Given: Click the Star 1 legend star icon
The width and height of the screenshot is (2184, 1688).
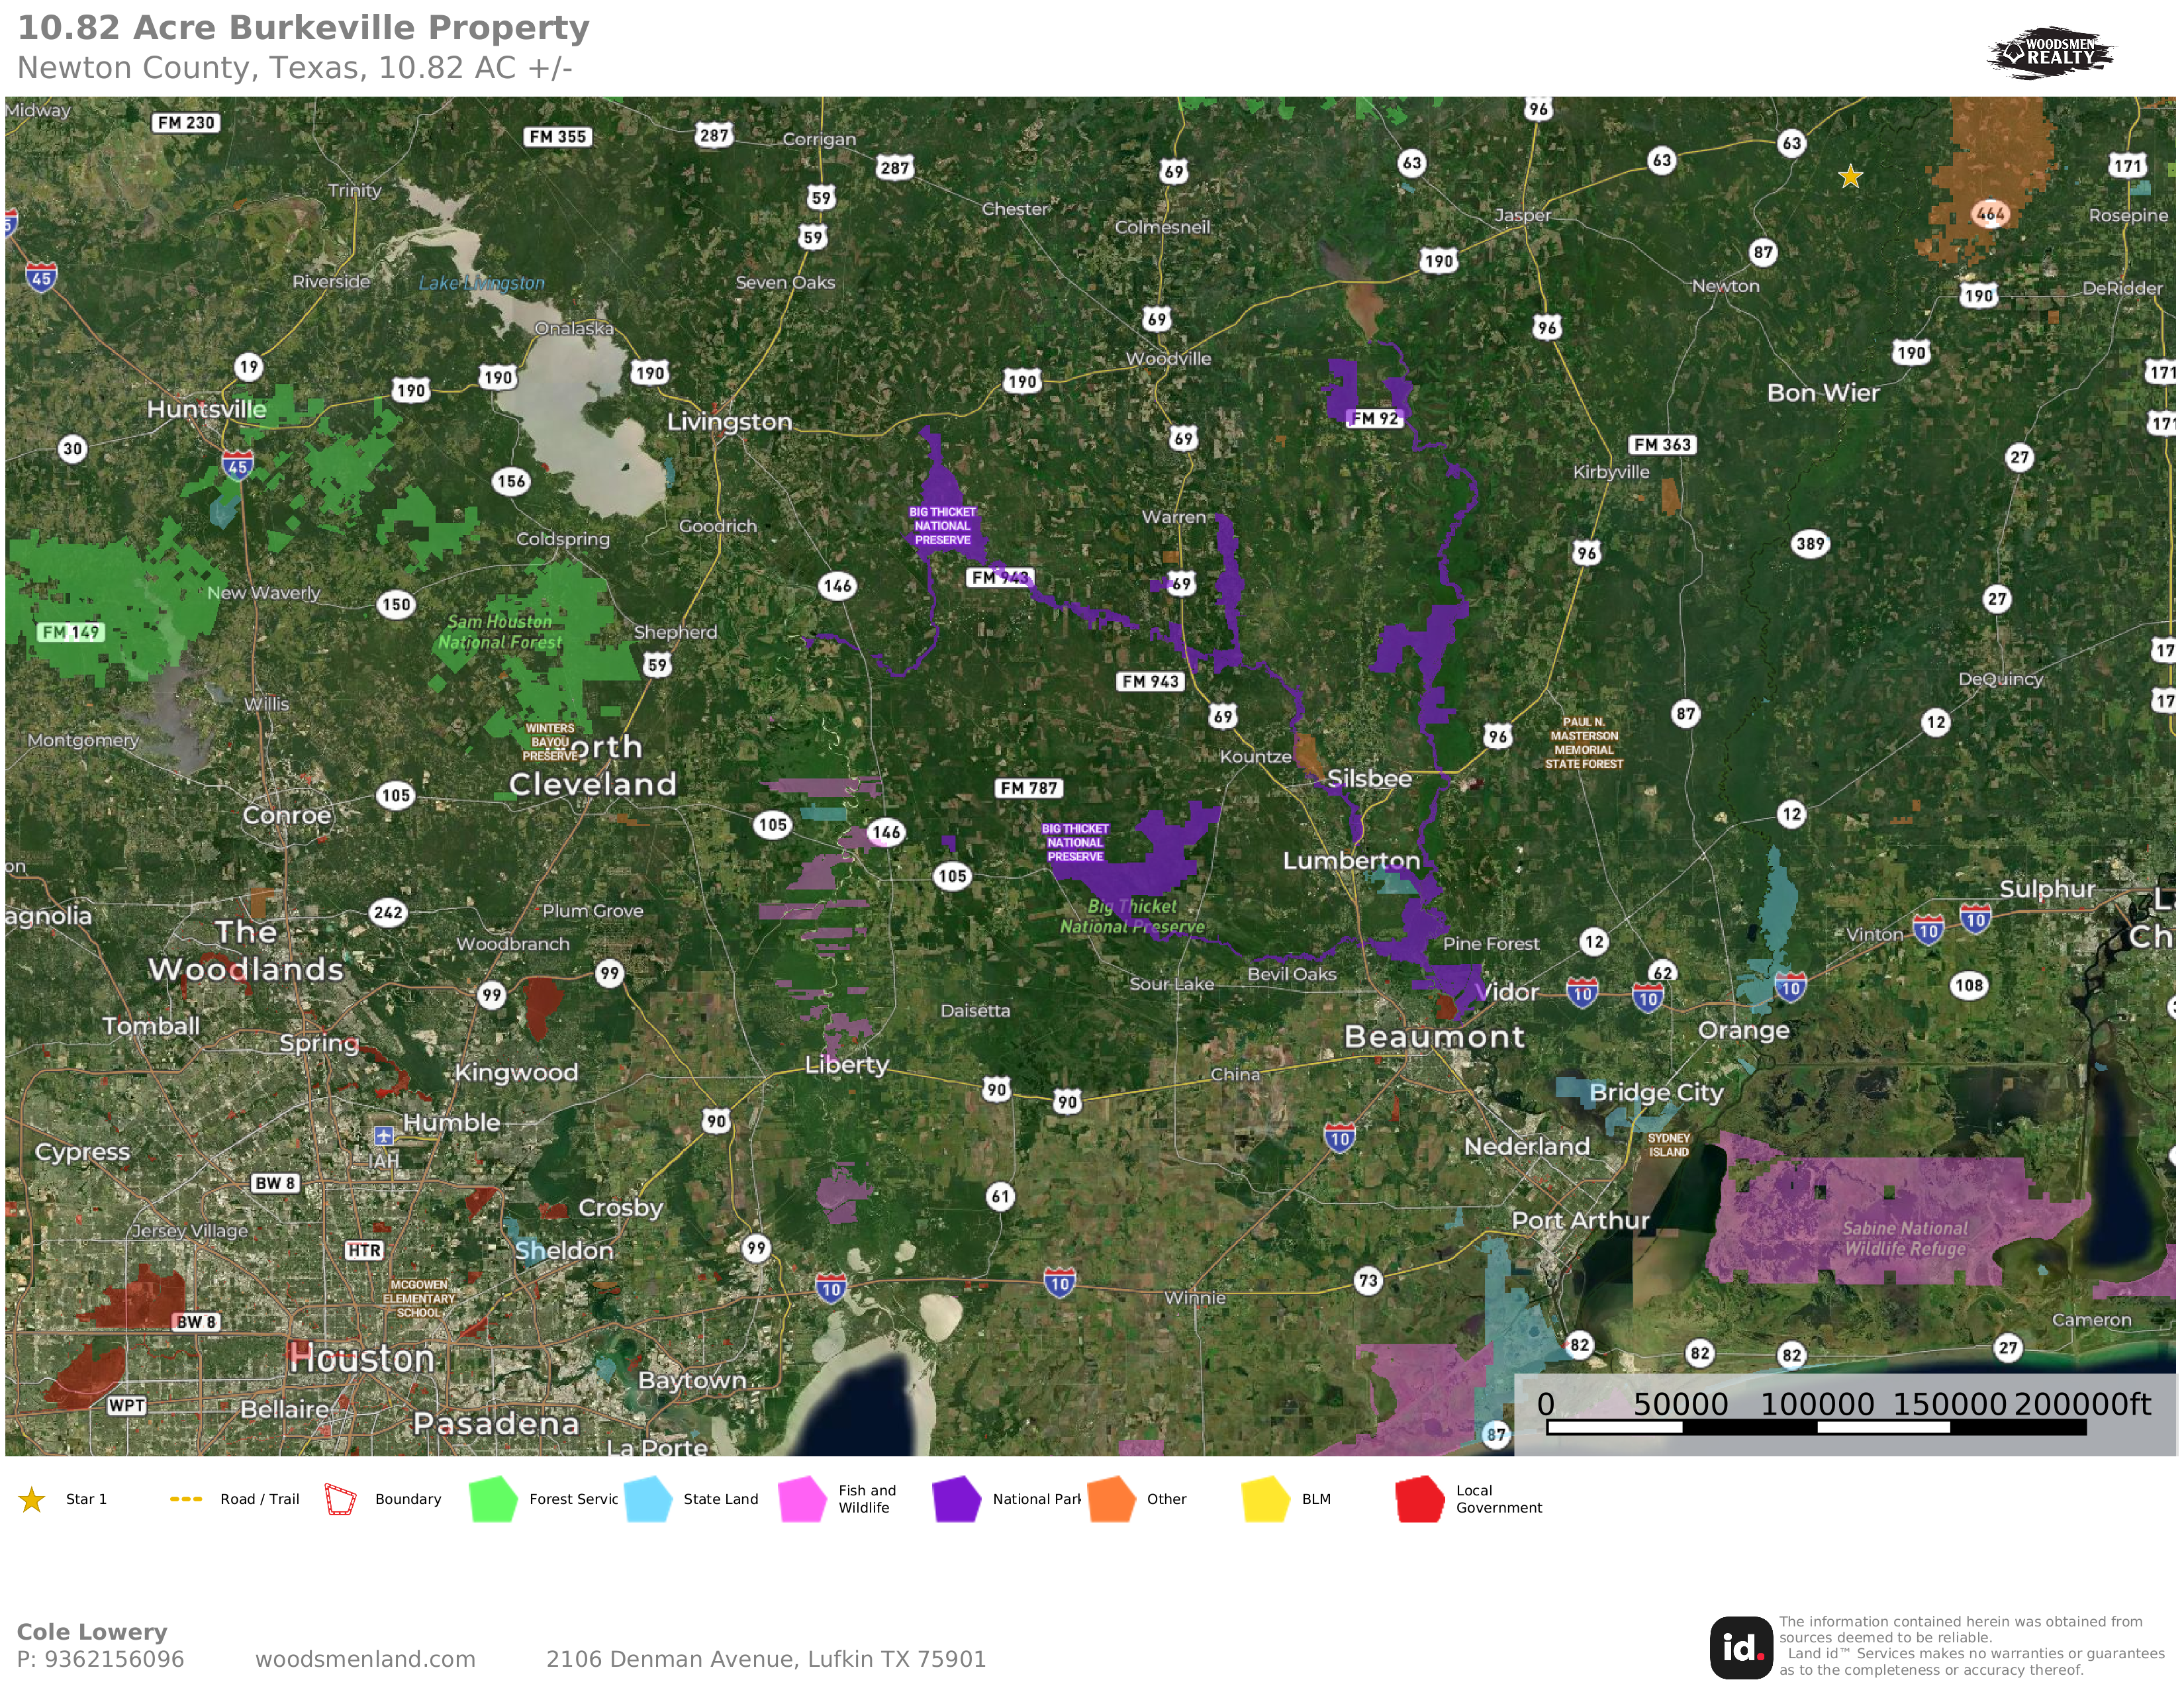Looking at the screenshot, I should pyautogui.click(x=32, y=1499).
